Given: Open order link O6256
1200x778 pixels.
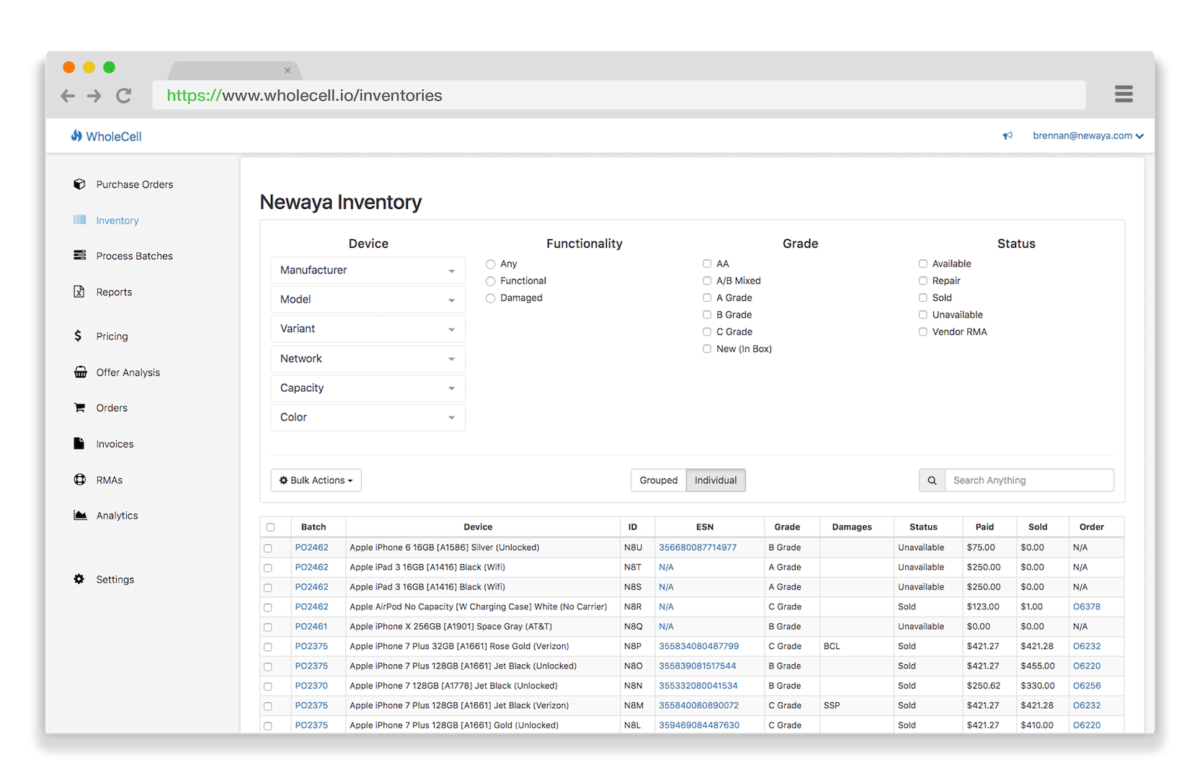Looking at the screenshot, I should point(1087,686).
